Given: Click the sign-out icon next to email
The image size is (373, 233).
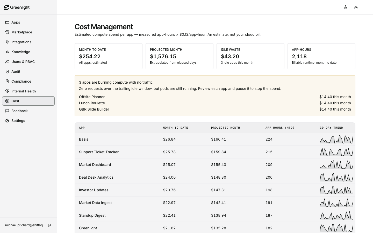Looking at the screenshot, I should point(50,225).
